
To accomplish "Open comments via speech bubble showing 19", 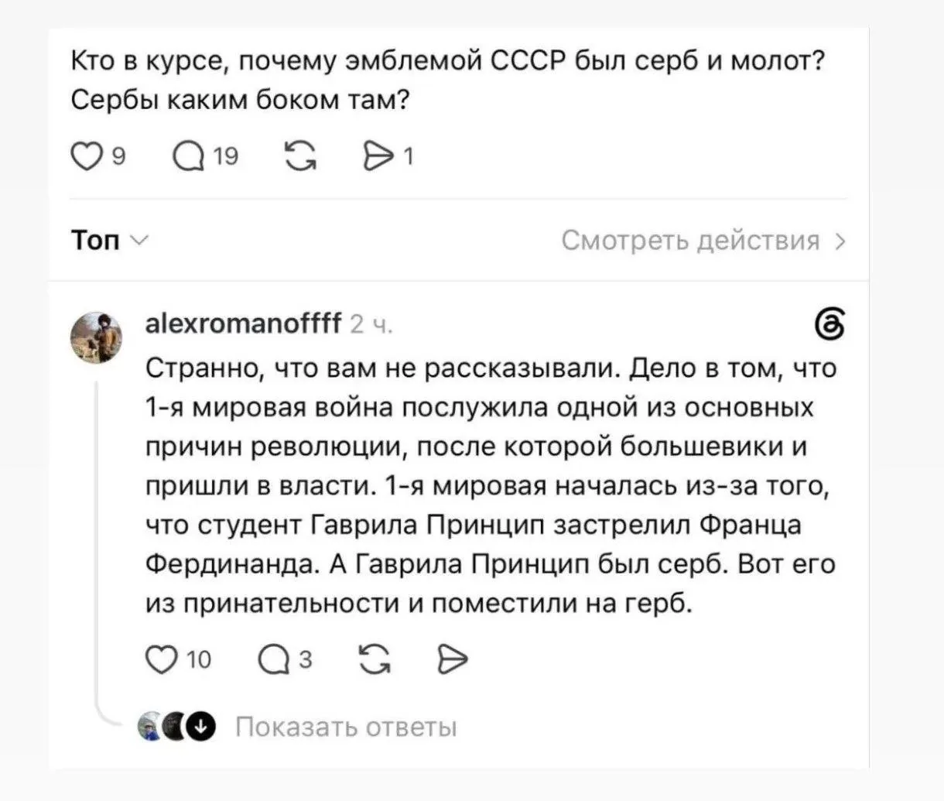I will [x=190, y=157].
